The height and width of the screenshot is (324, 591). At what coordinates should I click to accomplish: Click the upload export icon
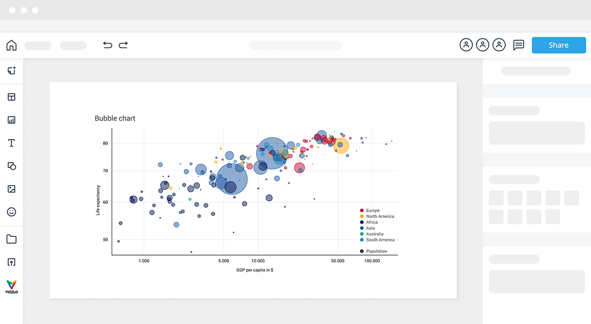[x=12, y=262]
